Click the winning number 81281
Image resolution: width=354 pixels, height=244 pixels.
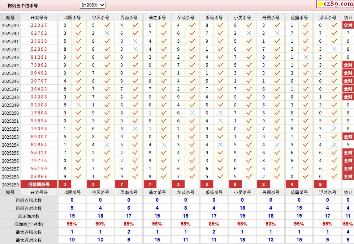pyautogui.click(x=39, y=57)
